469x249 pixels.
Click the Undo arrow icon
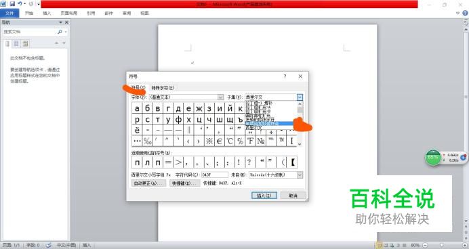[20, 4]
